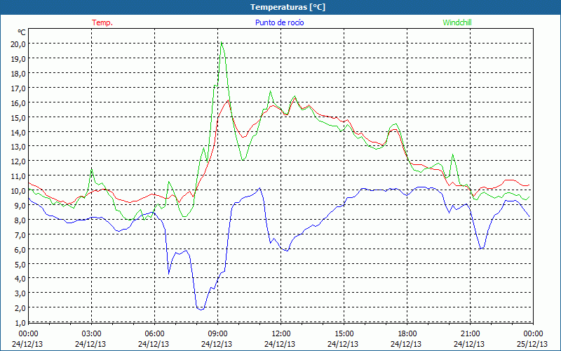
Task: Click the 18,0 y-axis value
Action: coord(18,74)
